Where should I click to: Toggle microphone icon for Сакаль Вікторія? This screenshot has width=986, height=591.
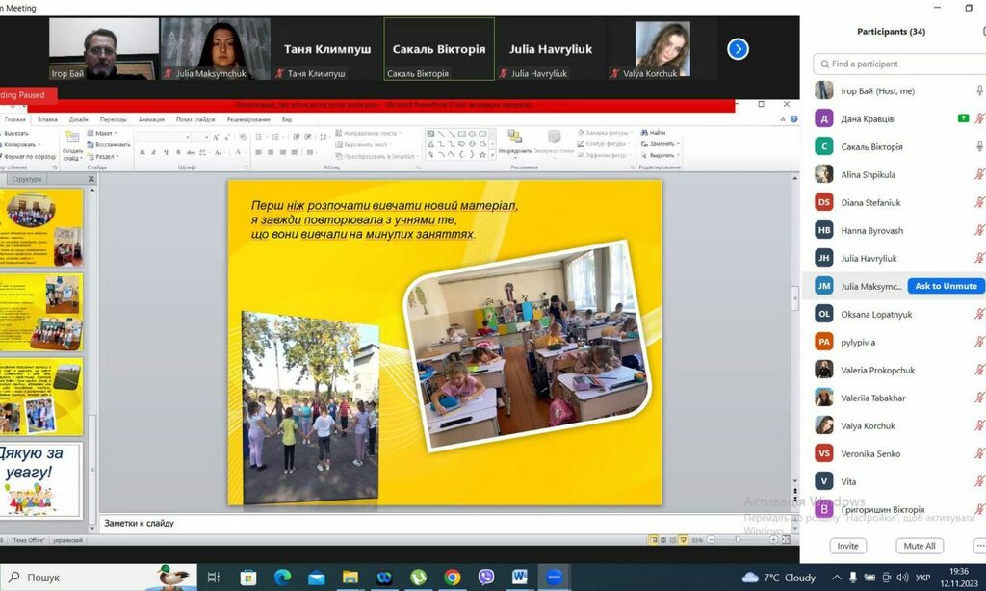tap(979, 146)
